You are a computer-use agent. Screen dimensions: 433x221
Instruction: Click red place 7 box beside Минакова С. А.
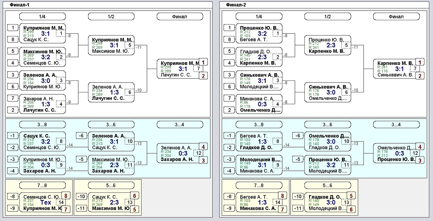tap(282, 209)
